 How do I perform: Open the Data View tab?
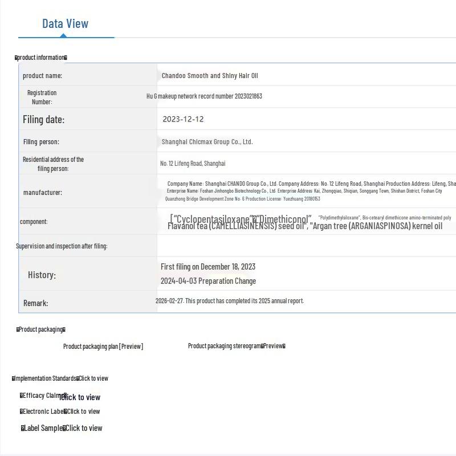click(65, 23)
